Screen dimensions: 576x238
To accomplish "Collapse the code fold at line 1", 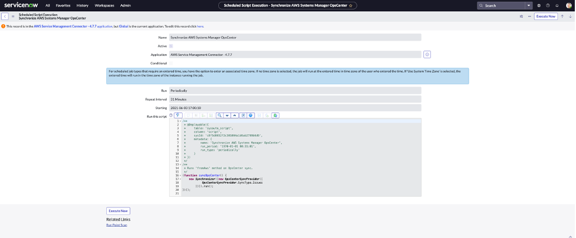I will point(180,121).
